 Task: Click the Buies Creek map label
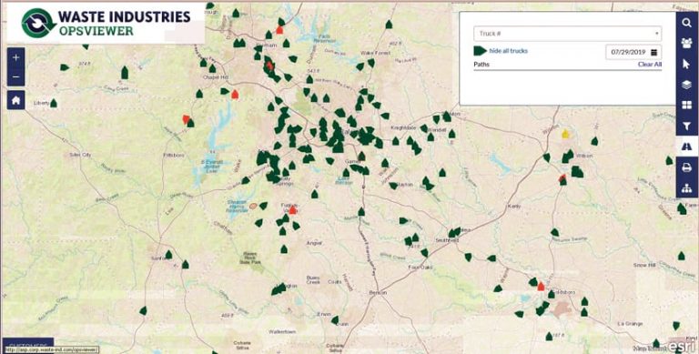pyautogui.click(x=313, y=279)
